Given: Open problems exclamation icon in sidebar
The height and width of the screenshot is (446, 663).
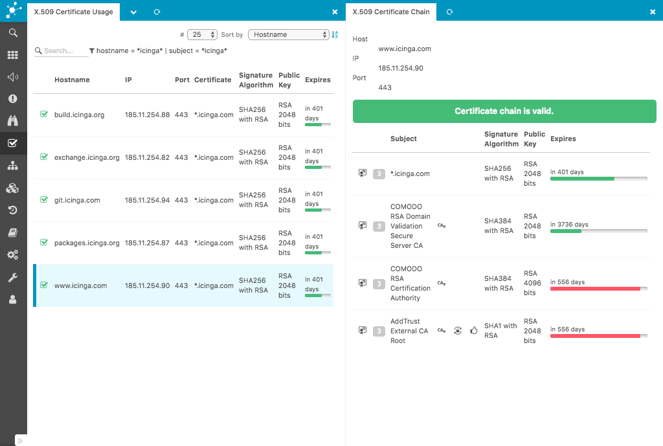Looking at the screenshot, I should click(x=13, y=99).
